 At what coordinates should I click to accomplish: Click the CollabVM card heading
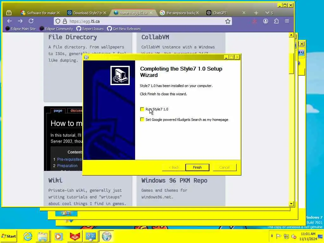[155, 37]
